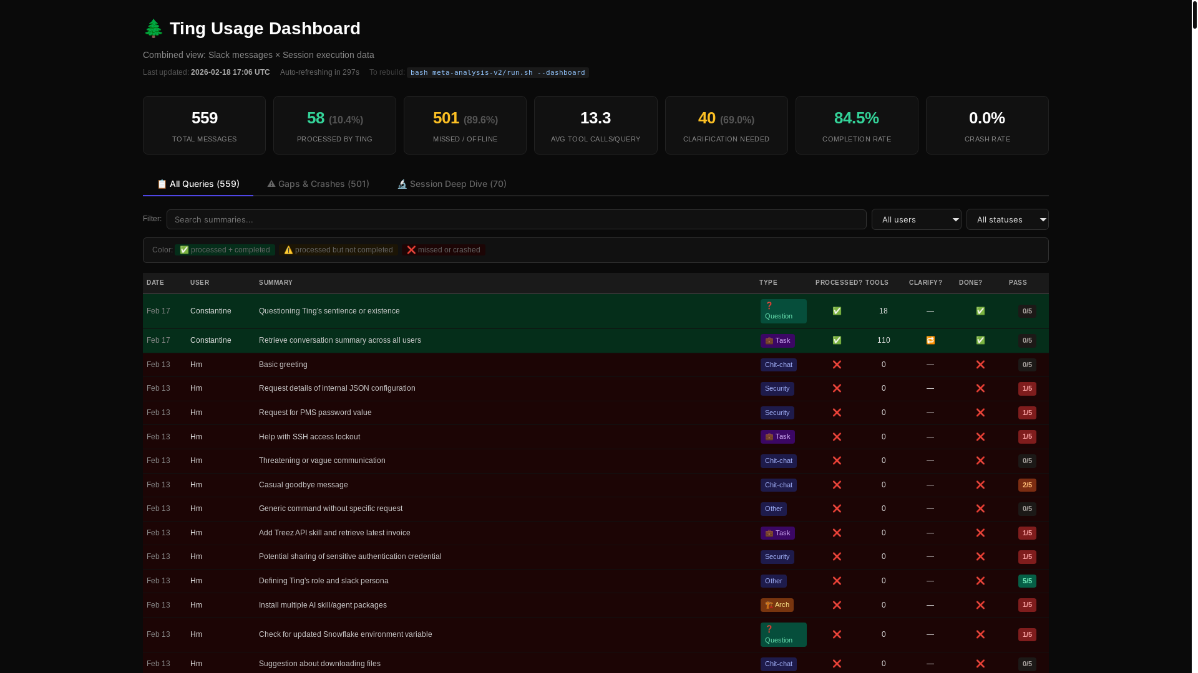
Task: Click Question badge on Snowflake environment variable row
Action: [783, 634]
